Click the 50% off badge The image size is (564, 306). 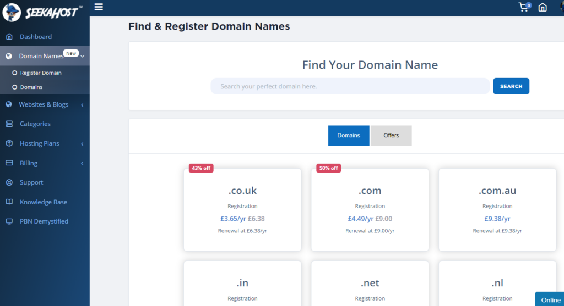click(328, 168)
